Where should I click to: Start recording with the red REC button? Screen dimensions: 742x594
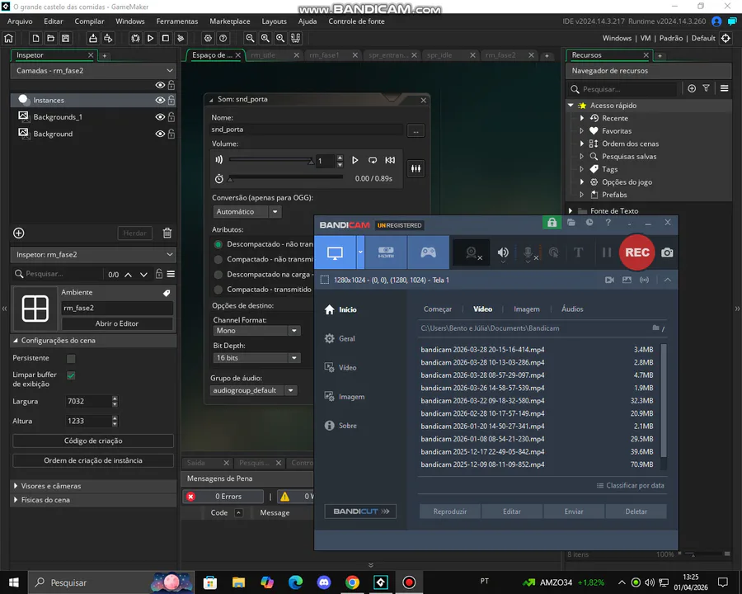(x=637, y=252)
